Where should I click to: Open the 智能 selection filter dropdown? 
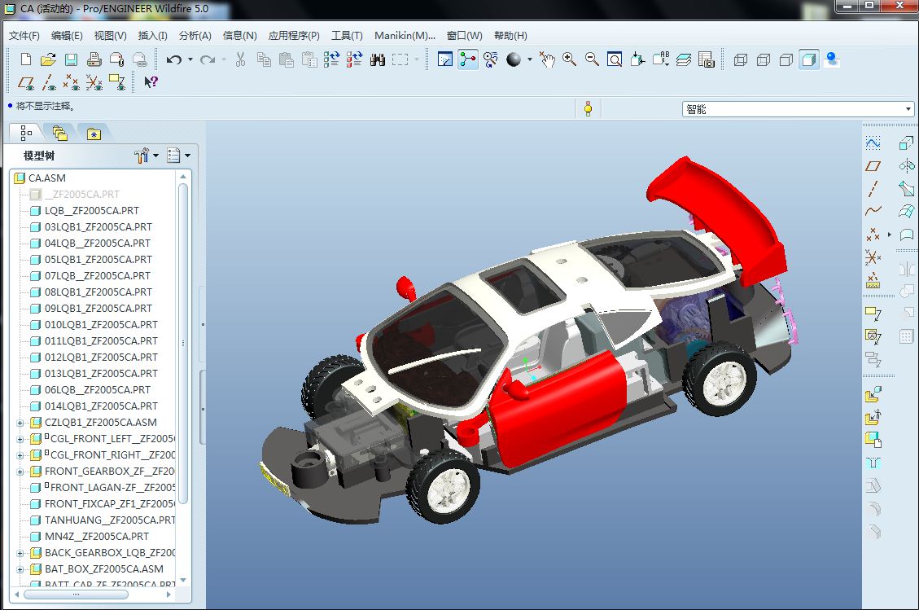[x=908, y=109]
